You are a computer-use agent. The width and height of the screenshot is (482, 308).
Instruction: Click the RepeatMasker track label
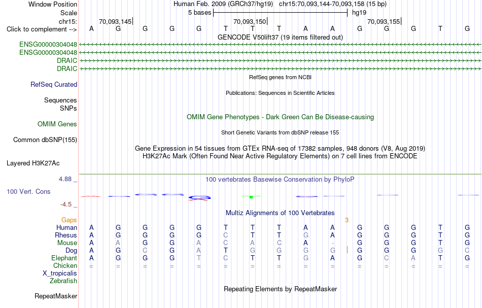56,296
